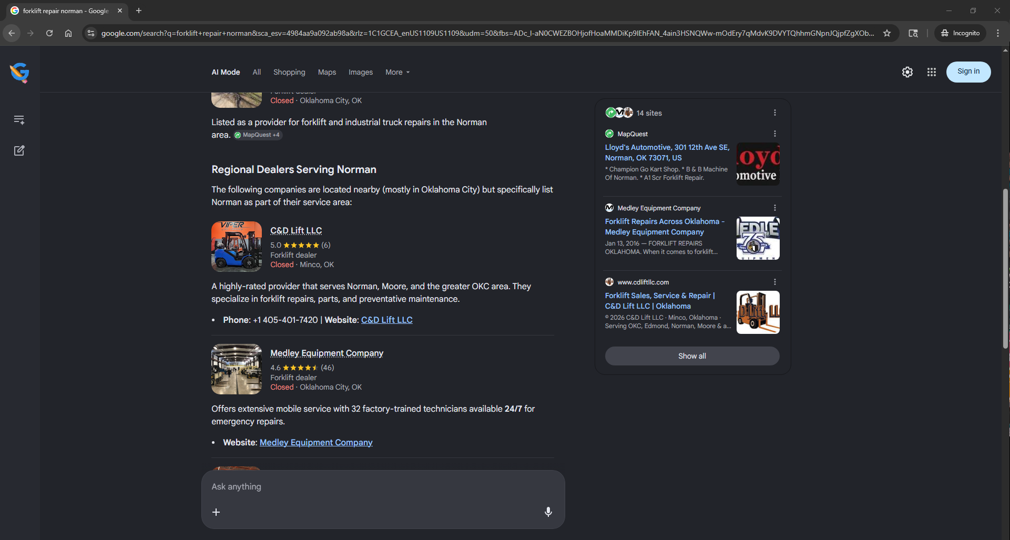The image size is (1010, 540).
Task: Switch to the Shopping tab
Action: point(289,72)
